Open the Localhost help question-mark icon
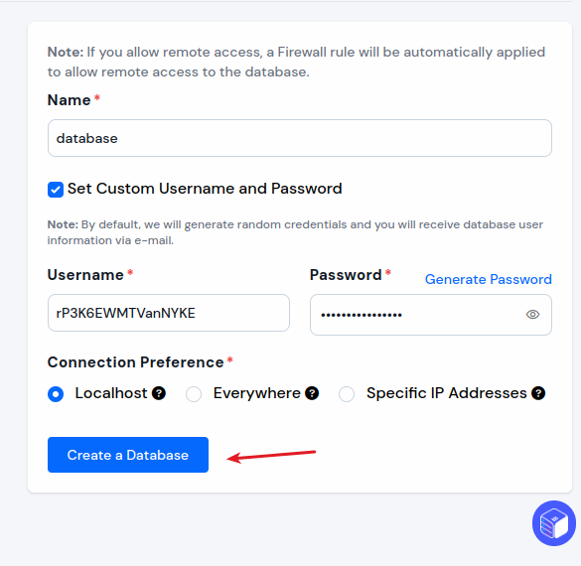 159,393
